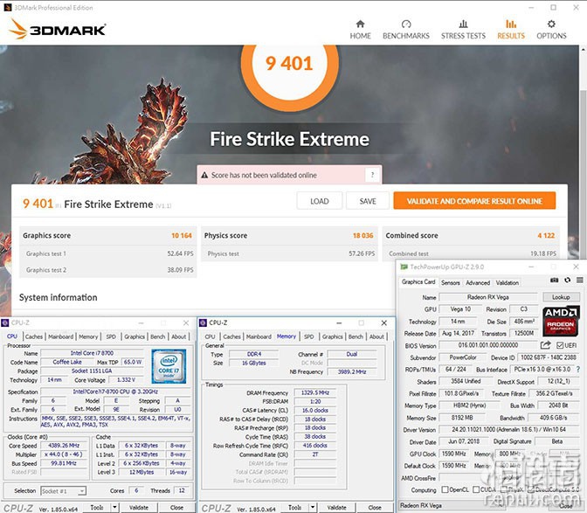Open Graphics tab in right CPU-Z
This screenshot has width=587, height=513.
point(333,336)
